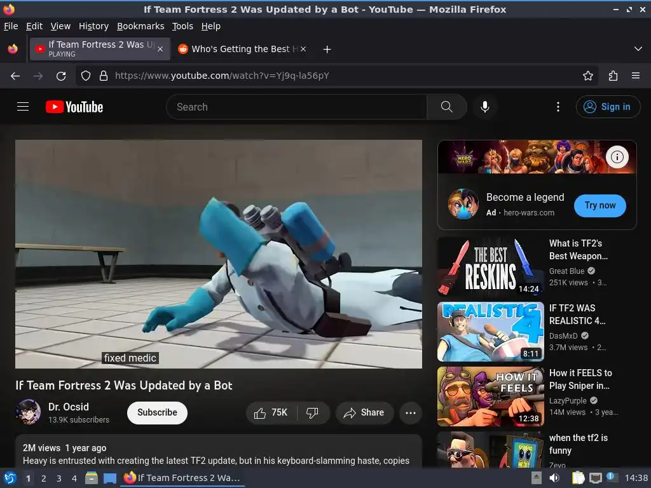Click the REALISTIC 4 thumbnail
Image resolution: width=651 pixels, height=488 pixels.
pos(490,332)
